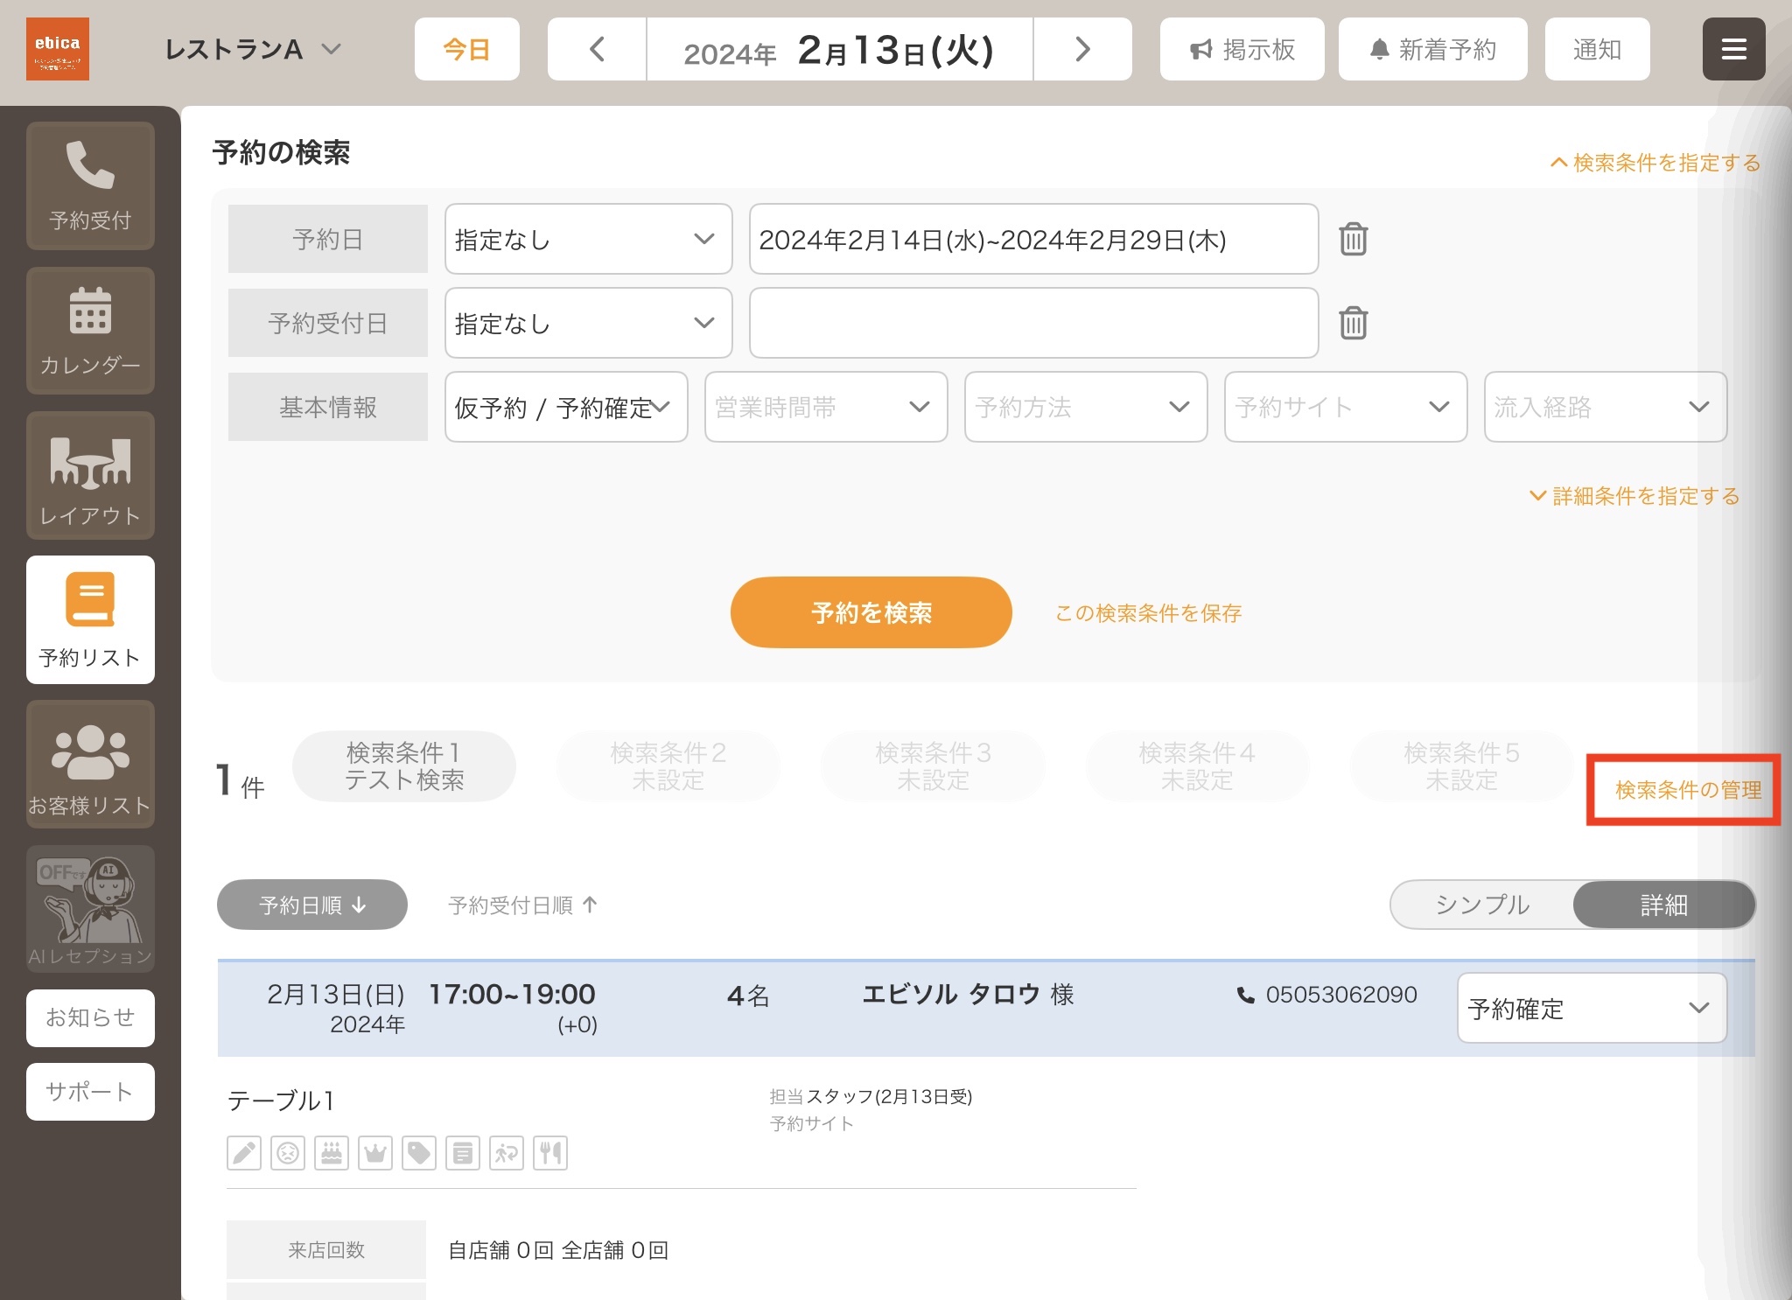This screenshot has height=1300, width=1792.
Task: Select 検索条件3 未設定
Action: (933, 766)
